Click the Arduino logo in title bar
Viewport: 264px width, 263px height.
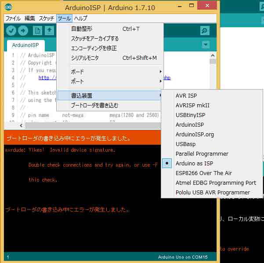tap(8, 7)
